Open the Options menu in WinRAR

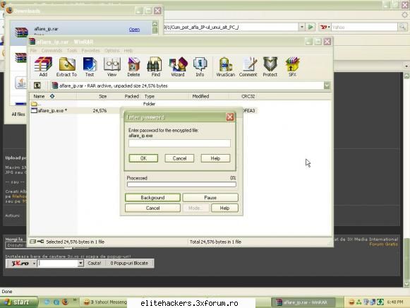pyautogui.click(x=112, y=50)
